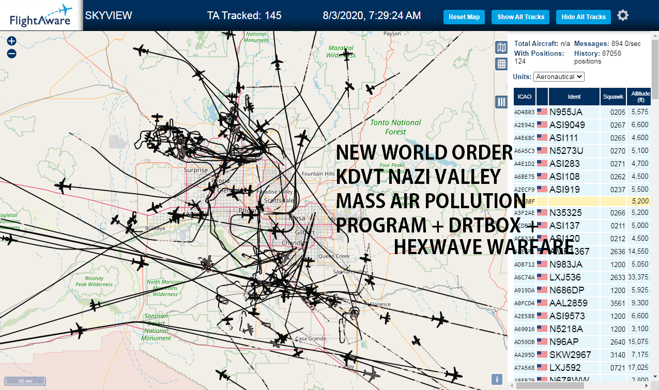Sort the table by Altitude column

640,97
